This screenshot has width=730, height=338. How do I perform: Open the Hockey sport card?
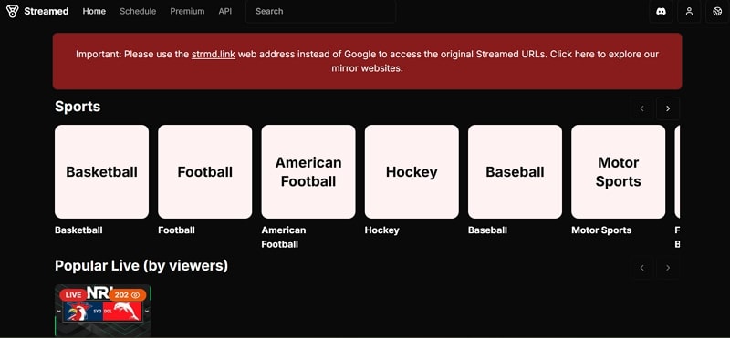click(412, 171)
